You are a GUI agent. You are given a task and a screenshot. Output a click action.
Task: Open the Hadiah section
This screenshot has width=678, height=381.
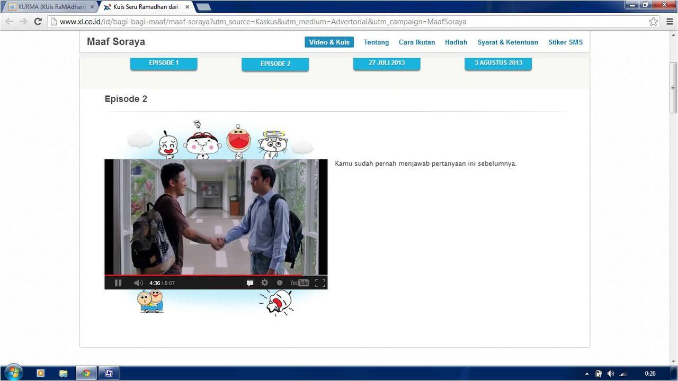point(456,42)
